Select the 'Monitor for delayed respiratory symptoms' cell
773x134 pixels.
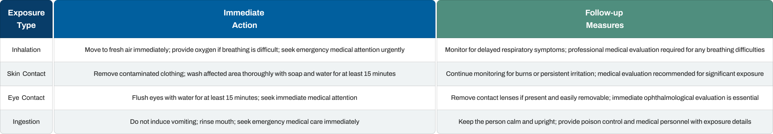click(605, 50)
